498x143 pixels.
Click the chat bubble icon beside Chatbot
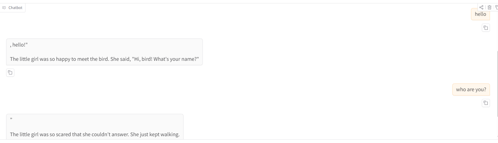pyautogui.click(x=4, y=8)
